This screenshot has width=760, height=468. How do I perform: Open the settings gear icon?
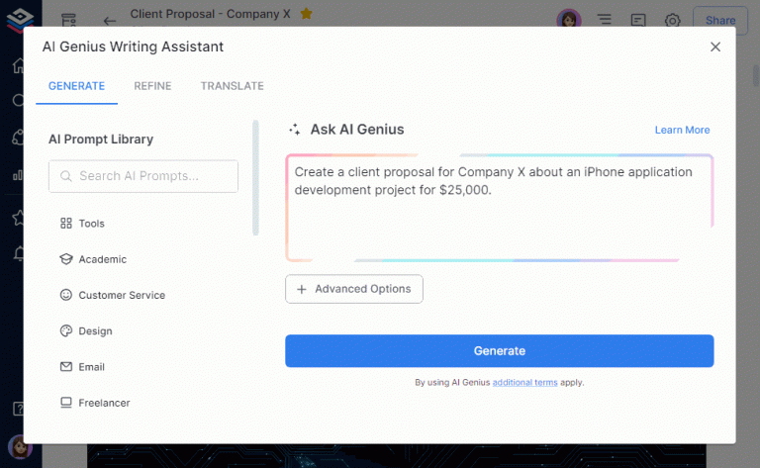pyautogui.click(x=673, y=20)
